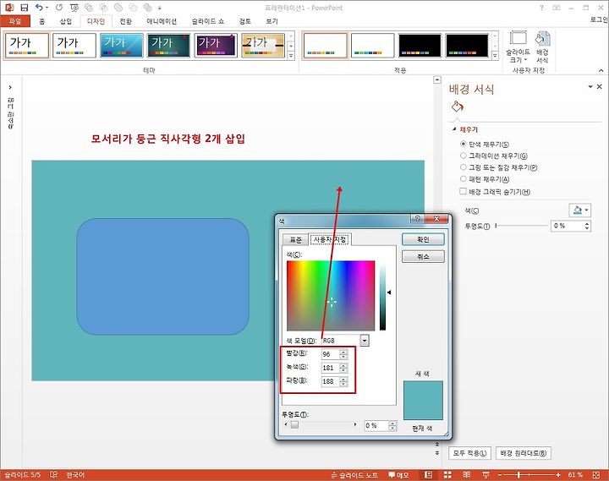Select the blue rounded rectangle on the slide
The width and height of the screenshot is (609, 481).
(x=162, y=276)
